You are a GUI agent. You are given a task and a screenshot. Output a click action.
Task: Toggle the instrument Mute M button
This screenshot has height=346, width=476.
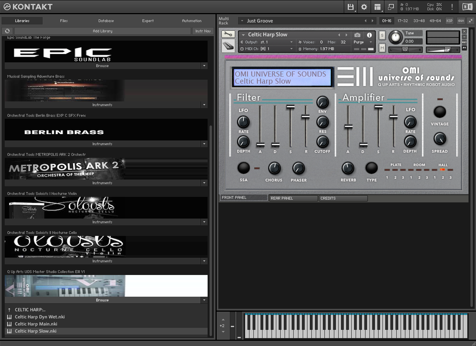coord(382,48)
